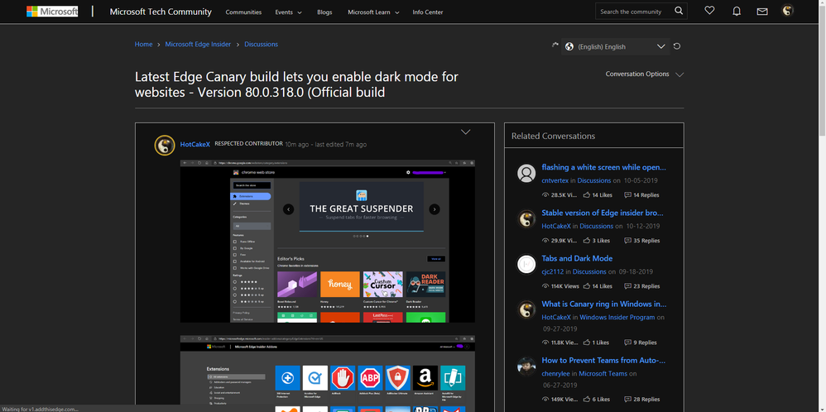
Task: Open 'flashing a white screen while open...' conversation
Action: 603,167
